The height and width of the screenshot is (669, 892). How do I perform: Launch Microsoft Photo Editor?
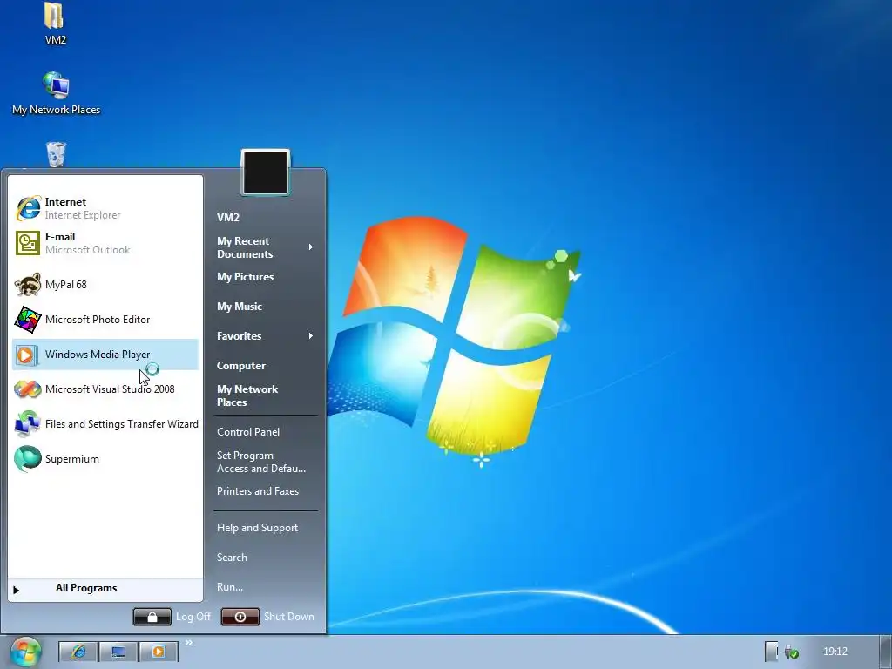pyautogui.click(x=105, y=320)
